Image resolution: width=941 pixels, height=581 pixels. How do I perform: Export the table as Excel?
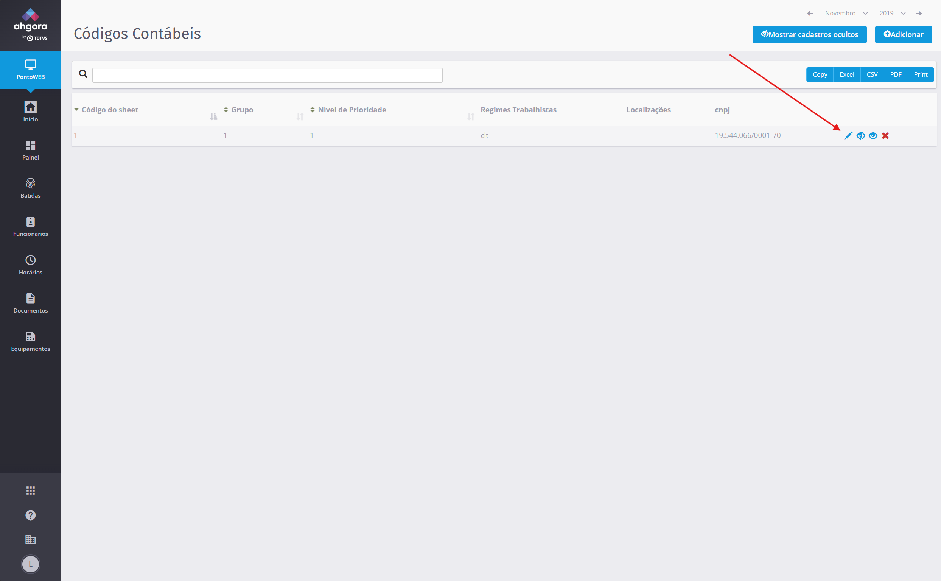coord(846,74)
